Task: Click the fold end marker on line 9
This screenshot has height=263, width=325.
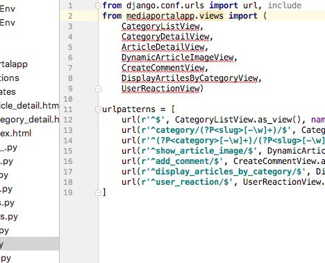Action: pos(98,89)
